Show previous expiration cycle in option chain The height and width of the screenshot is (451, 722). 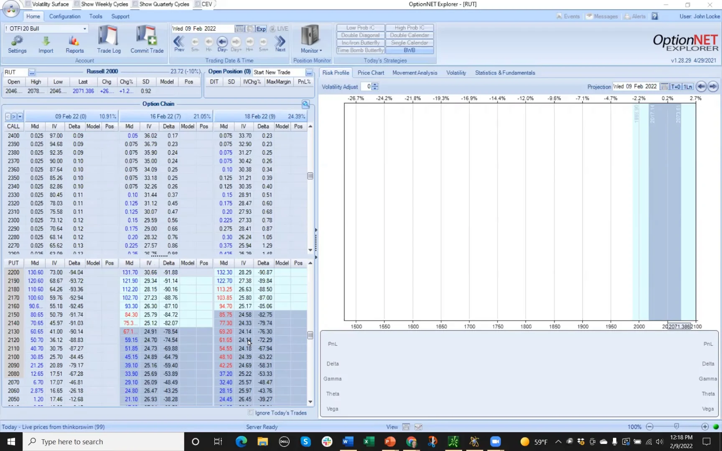click(8, 117)
